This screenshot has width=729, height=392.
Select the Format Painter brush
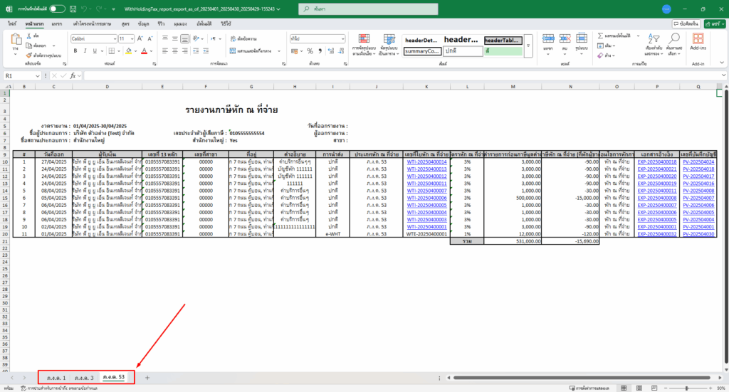28,55
